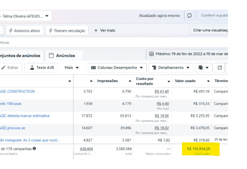Open the CONSTRUCTION campaign link
The width and height of the screenshot is (247, 169).
(17, 91)
